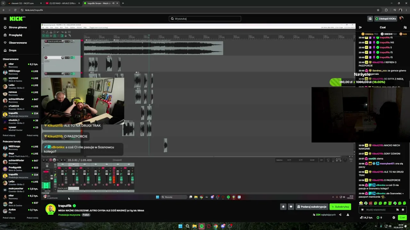Image resolution: width=410 pixels, height=230 pixels.
Task: Switch to the IZZI MAD APLAUZ tab
Action: tap(63, 3)
